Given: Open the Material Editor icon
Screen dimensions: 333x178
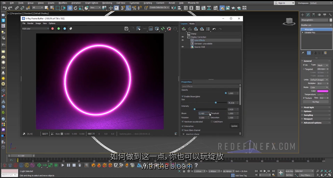Looking at the screenshot, I should point(215,8).
